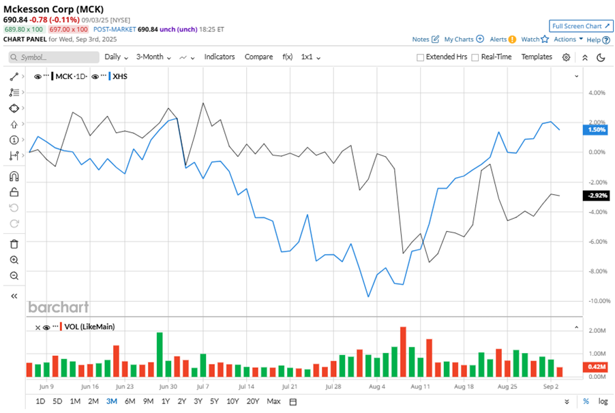This screenshot has height=413, width=615.
Task: Zoom out of the chart
Action: pyautogui.click(x=14, y=276)
